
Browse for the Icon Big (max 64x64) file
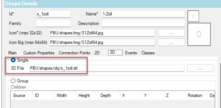pyautogui.click(x=171, y=42)
